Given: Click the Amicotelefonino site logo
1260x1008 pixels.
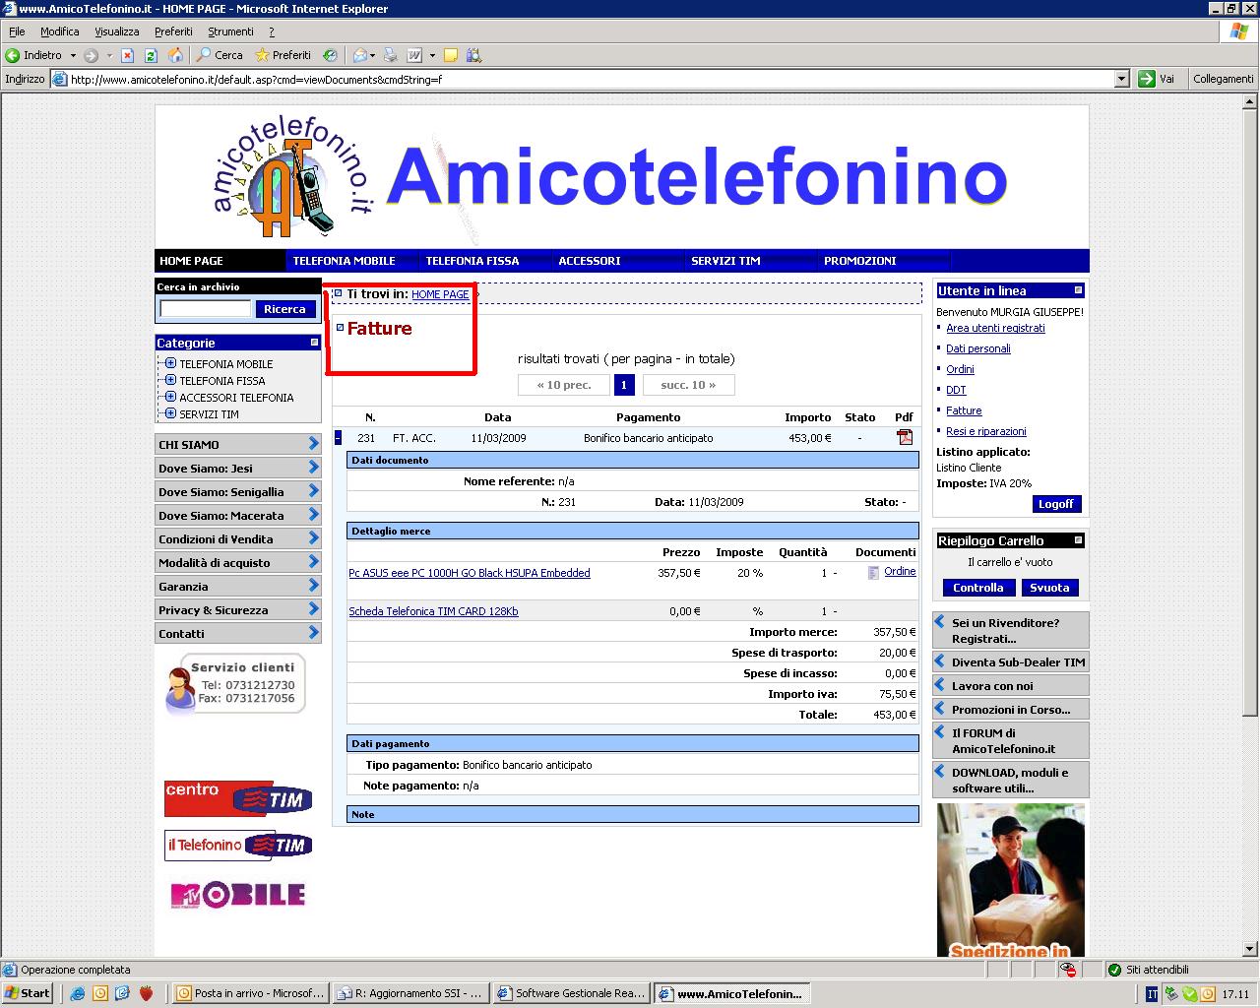Looking at the screenshot, I should tap(292, 178).
